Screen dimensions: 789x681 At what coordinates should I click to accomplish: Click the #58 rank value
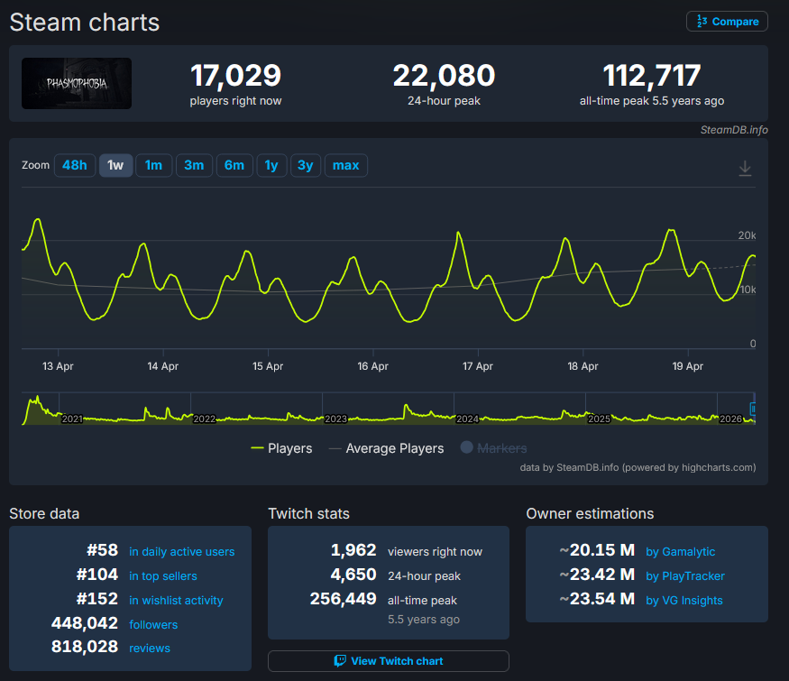pyautogui.click(x=102, y=550)
